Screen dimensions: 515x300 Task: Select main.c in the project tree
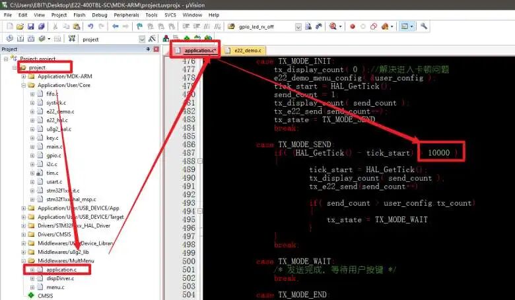click(x=54, y=146)
